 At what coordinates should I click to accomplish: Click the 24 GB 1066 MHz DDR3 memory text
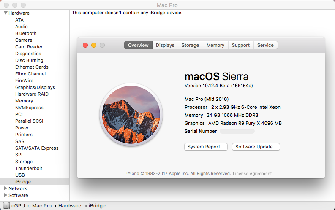coord(232,116)
